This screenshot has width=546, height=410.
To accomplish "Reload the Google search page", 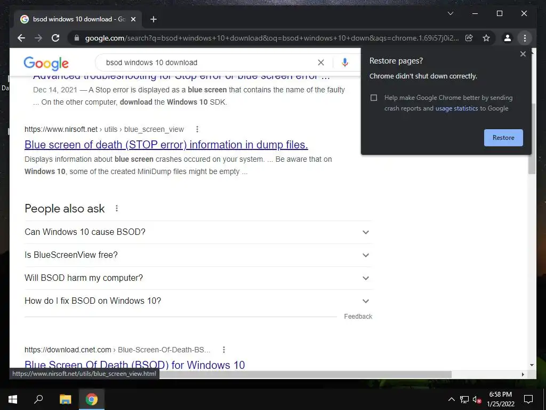I will [55, 38].
